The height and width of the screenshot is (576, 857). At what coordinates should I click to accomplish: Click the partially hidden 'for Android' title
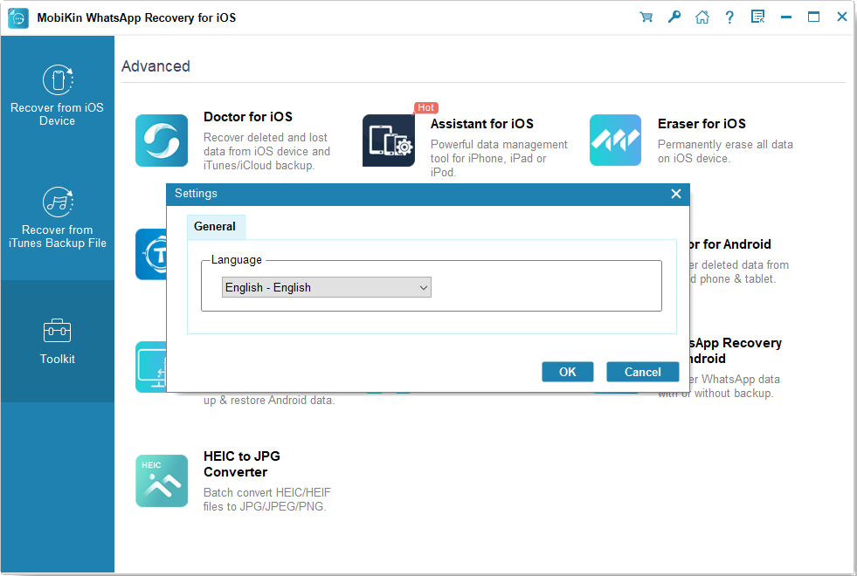click(730, 244)
